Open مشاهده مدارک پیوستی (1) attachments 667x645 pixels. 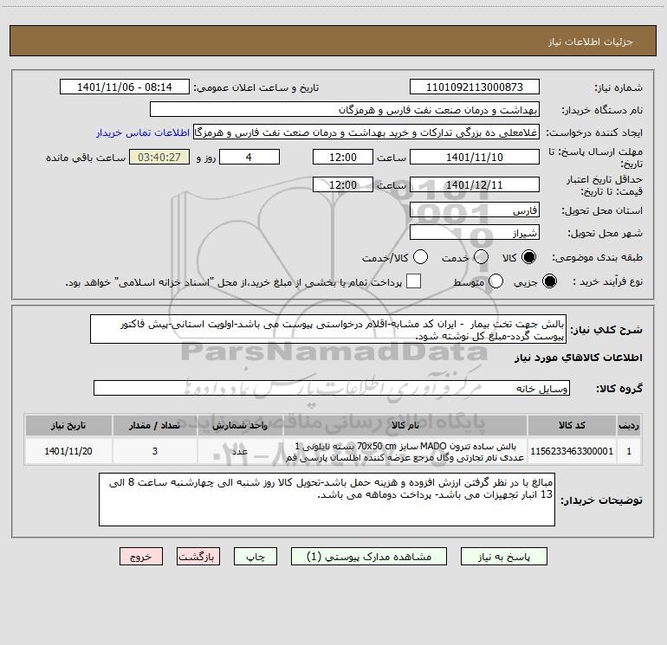click(369, 557)
